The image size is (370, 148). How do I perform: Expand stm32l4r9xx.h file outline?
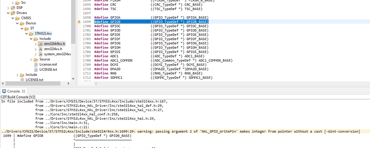click(36, 44)
